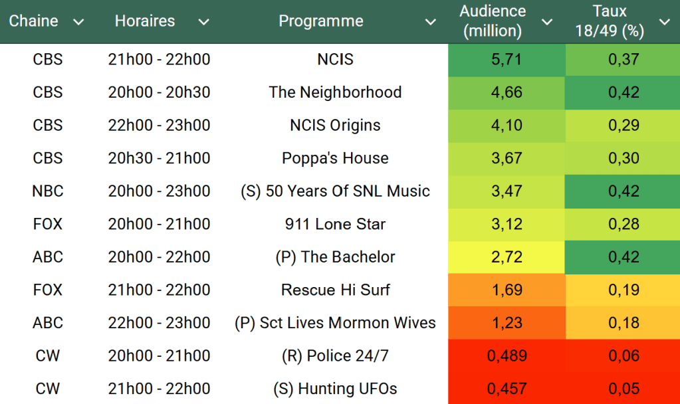Select the Audience (million) header text

[493, 21]
